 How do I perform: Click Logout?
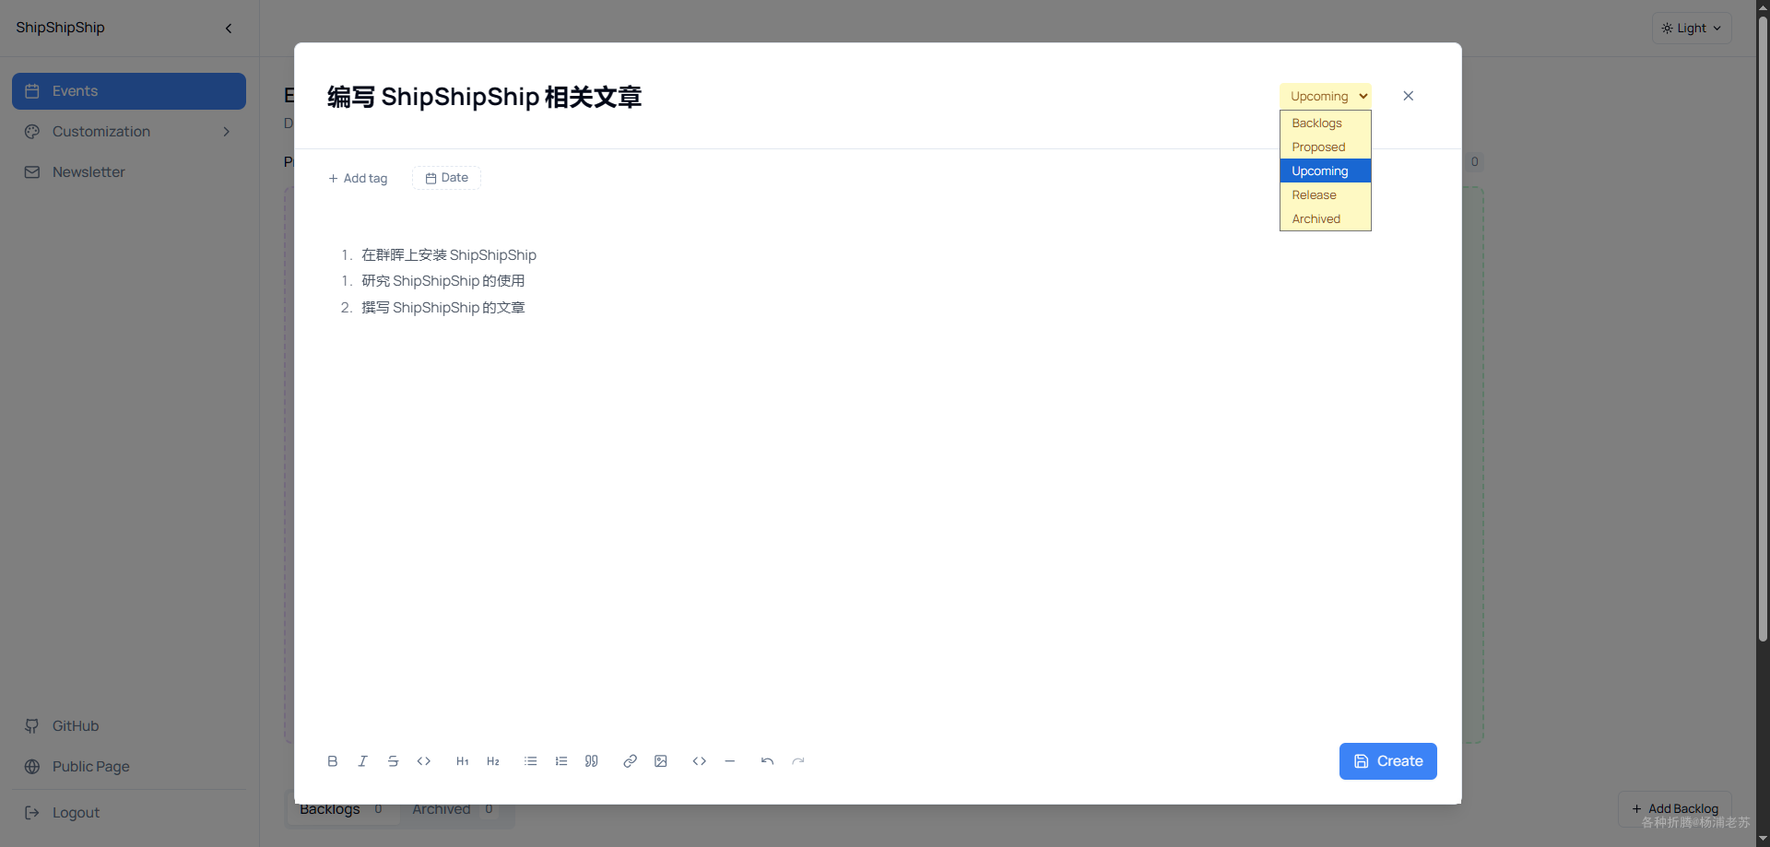coord(129,813)
